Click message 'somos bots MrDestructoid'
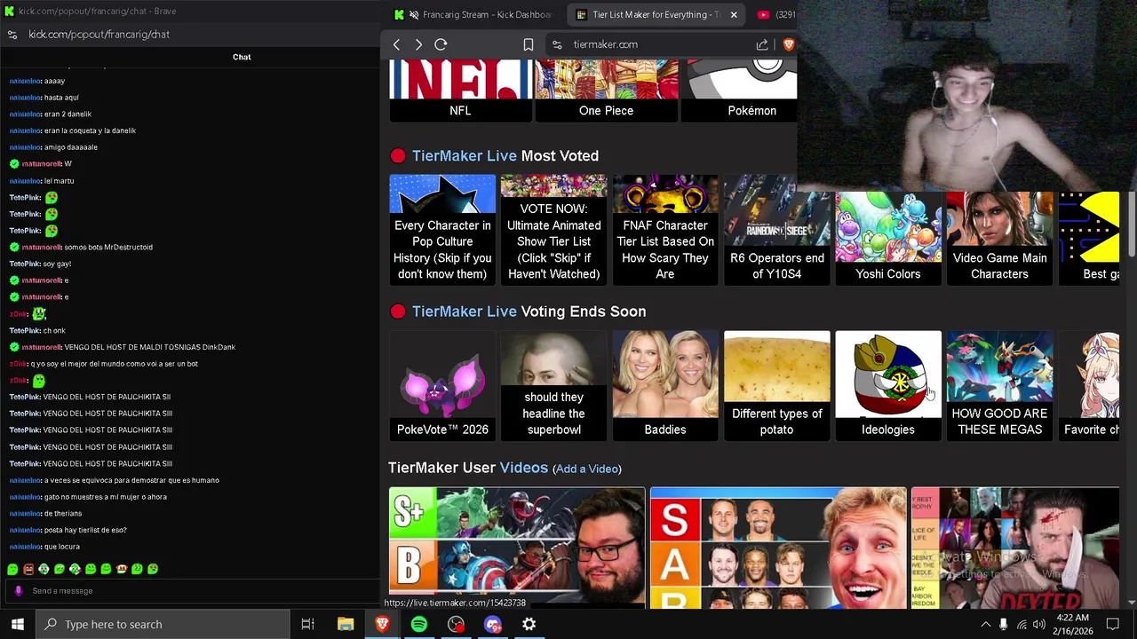Screen dimensions: 1137x639 108,248
